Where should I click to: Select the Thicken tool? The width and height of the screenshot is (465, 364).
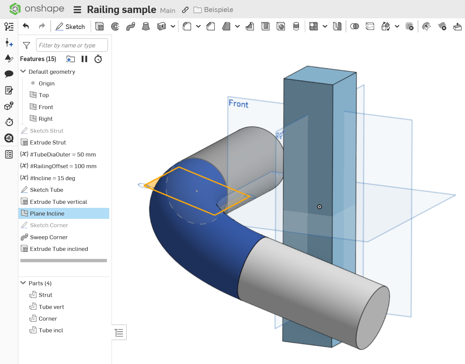162,26
